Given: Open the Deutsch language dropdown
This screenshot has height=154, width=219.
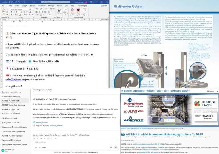Looking at the screenshot, I should click(x=212, y=91).
